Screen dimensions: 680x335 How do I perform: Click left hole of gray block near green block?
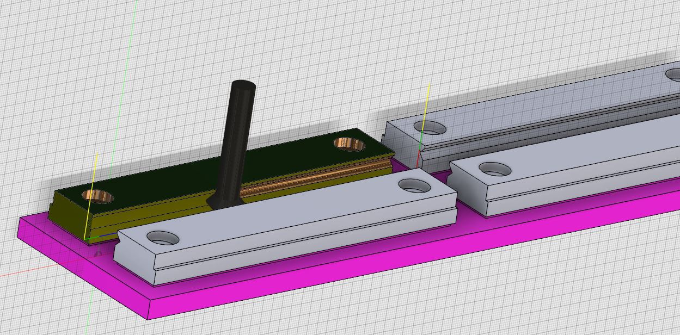click(x=163, y=238)
